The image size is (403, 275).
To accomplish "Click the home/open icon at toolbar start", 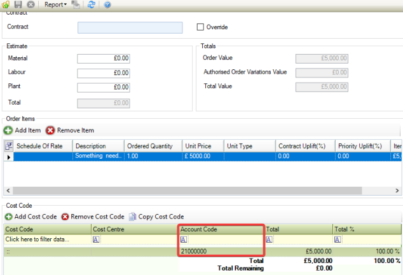I will pyautogui.click(x=5, y=4).
